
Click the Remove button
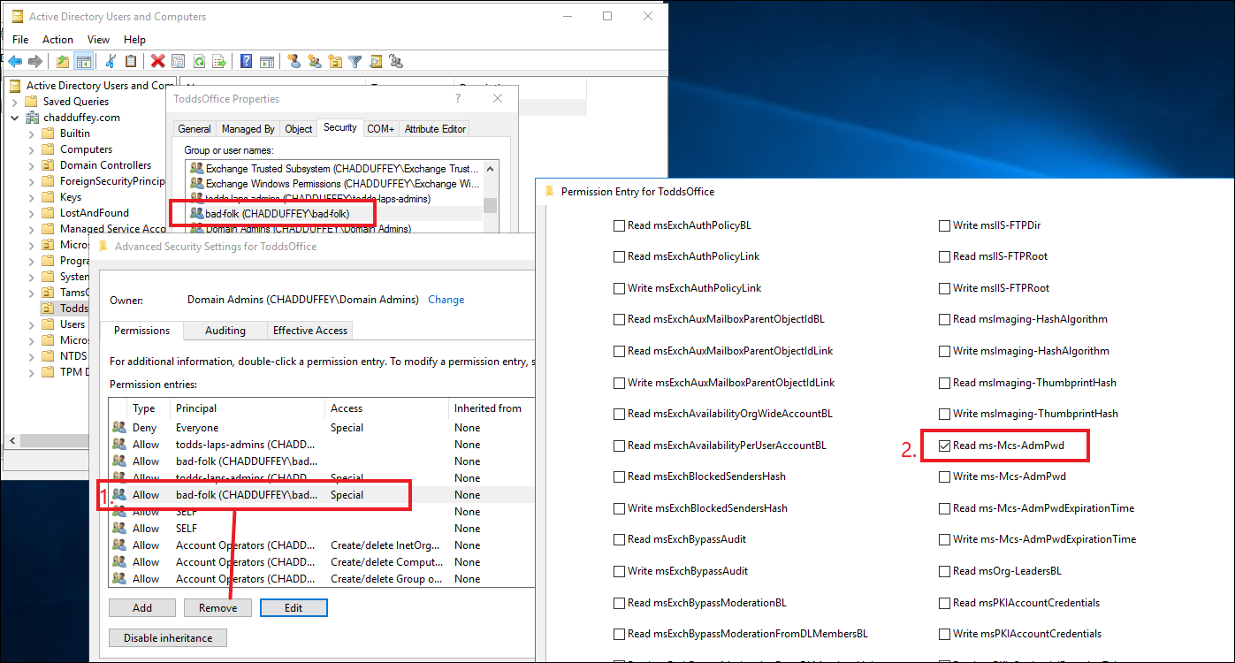(218, 608)
